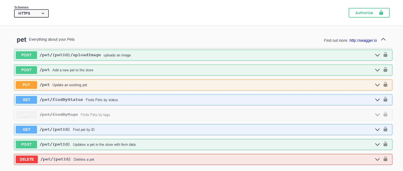Expand the Update an existing pet chevron

(377, 85)
